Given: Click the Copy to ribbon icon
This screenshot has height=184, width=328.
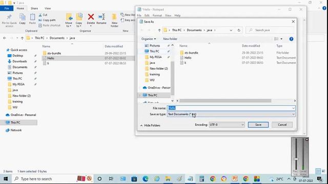Looking at the screenshot, I should [x=79, y=17].
